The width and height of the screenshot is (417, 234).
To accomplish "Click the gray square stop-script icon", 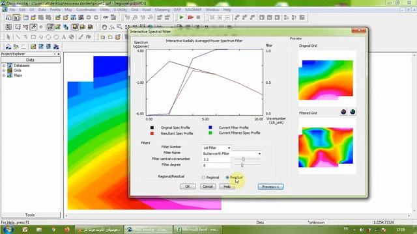I will (198, 18).
